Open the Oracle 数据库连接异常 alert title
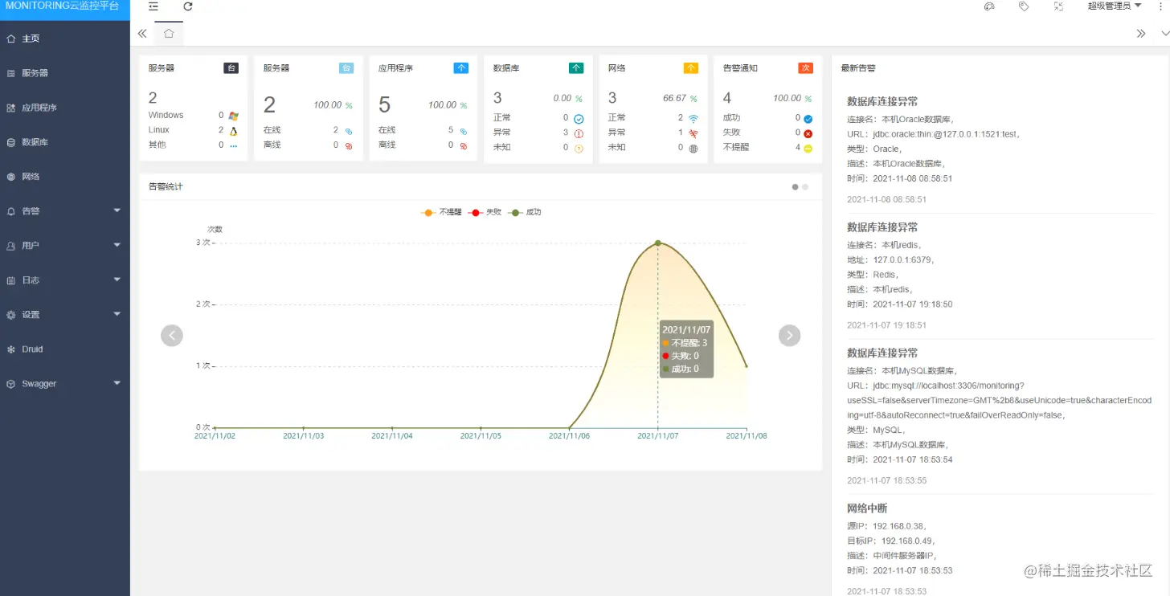Image resolution: width=1170 pixels, height=596 pixels. coord(882,101)
